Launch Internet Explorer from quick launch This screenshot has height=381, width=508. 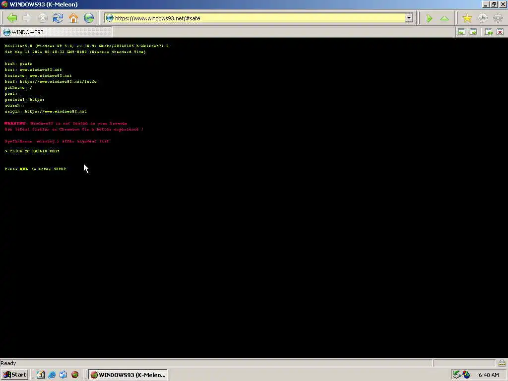point(52,375)
